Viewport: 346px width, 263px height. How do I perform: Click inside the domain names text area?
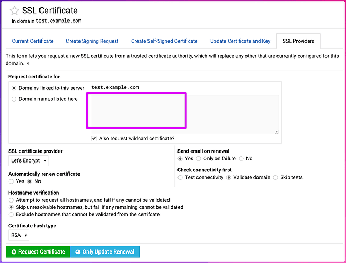(182, 114)
